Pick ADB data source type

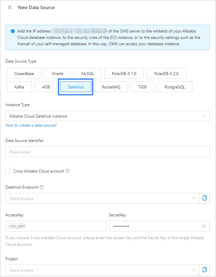(x=46, y=87)
